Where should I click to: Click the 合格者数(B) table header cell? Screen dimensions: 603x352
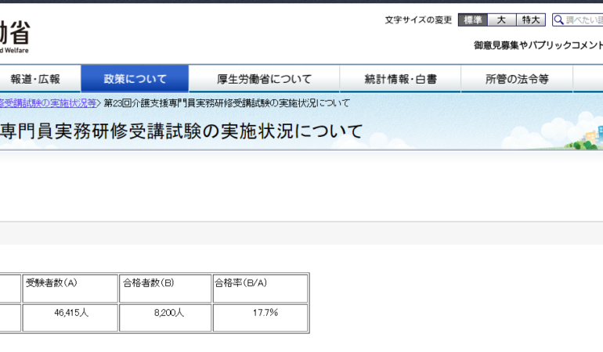(x=165, y=288)
